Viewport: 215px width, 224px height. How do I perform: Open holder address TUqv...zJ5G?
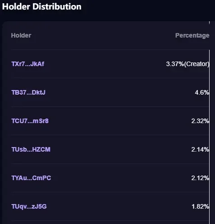point(29,206)
